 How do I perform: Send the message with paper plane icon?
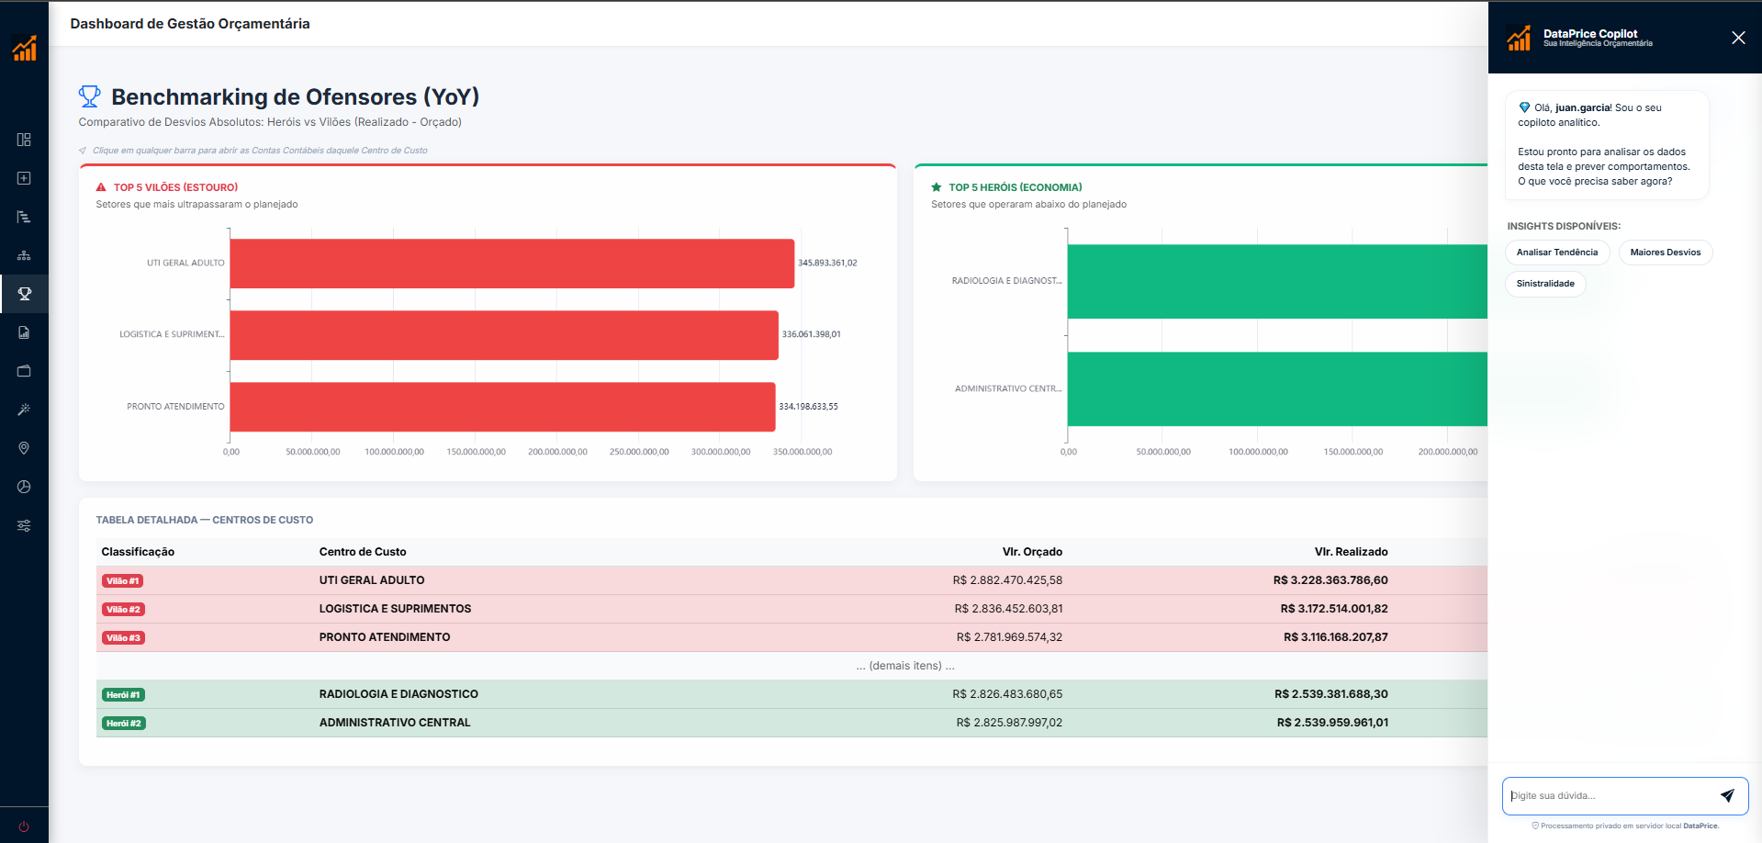[x=1727, y=795]
